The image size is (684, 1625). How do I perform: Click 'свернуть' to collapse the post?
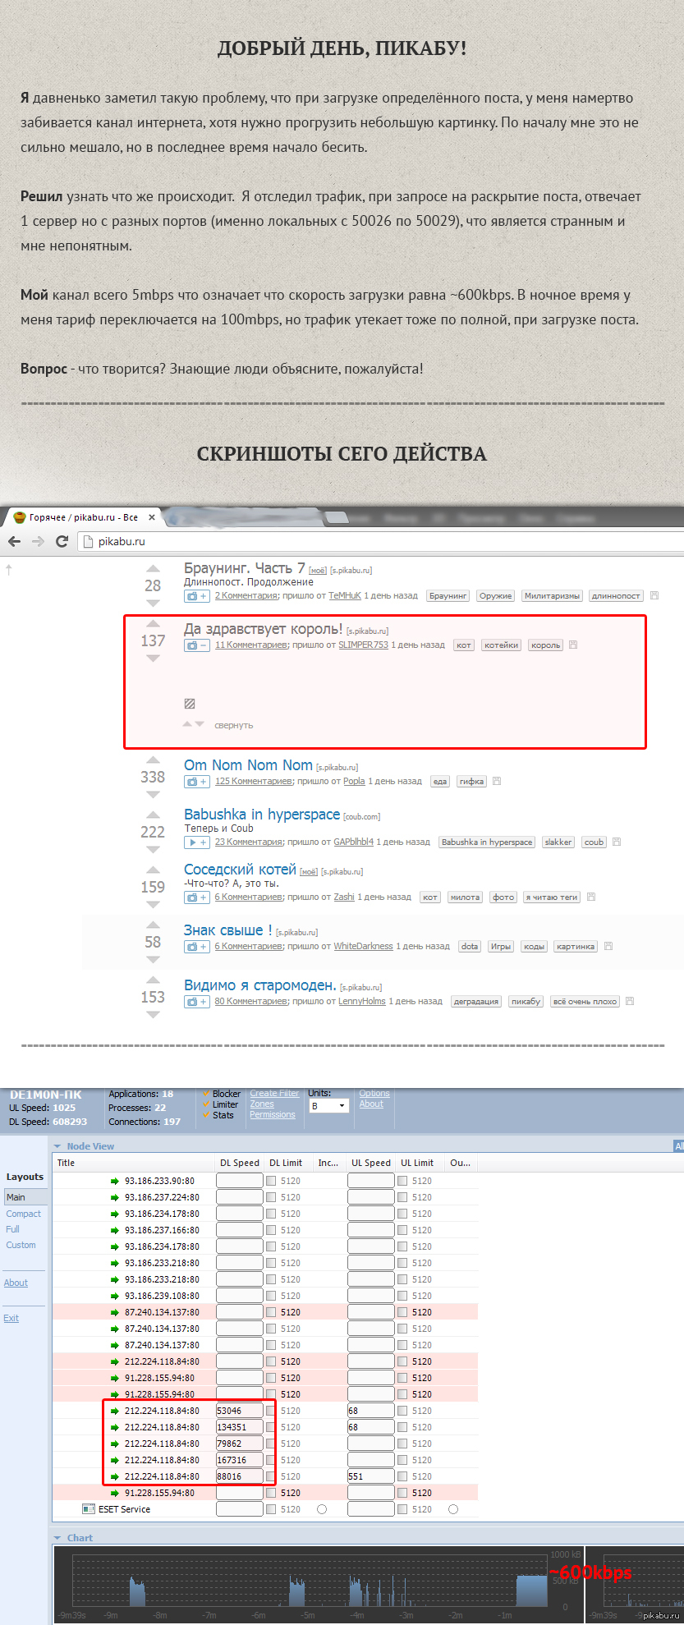tap(233, 726)
